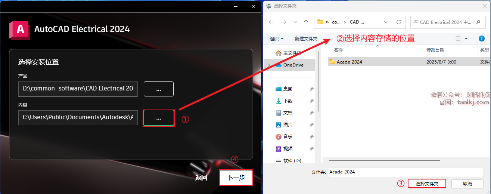Viewport: 491px width, 194px height.
Task: Click the search magnifier icon
Action: point(478,22)
